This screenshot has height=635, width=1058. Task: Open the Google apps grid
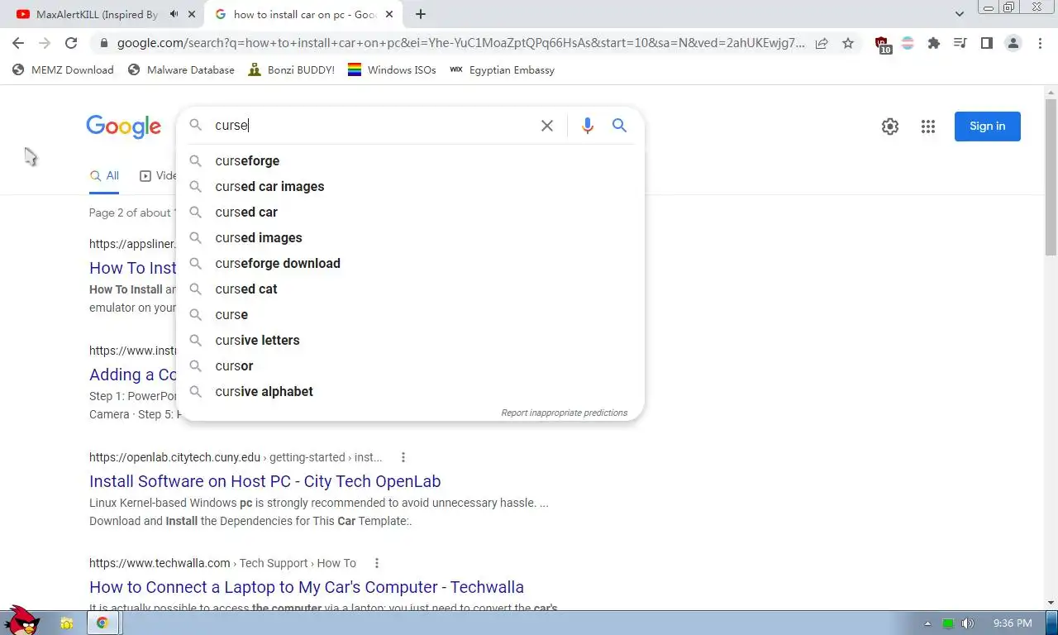pos(928,127)
